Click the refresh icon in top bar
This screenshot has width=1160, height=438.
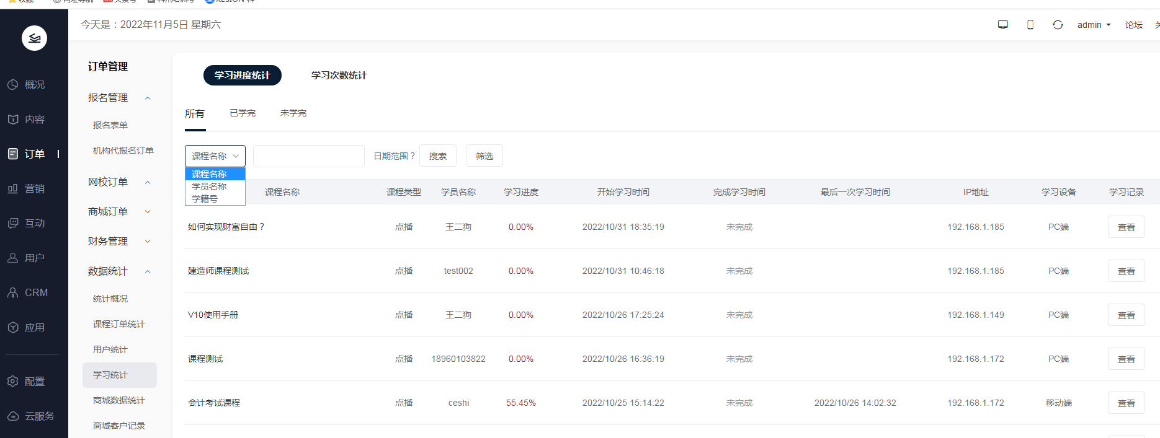coord(1058,25)
